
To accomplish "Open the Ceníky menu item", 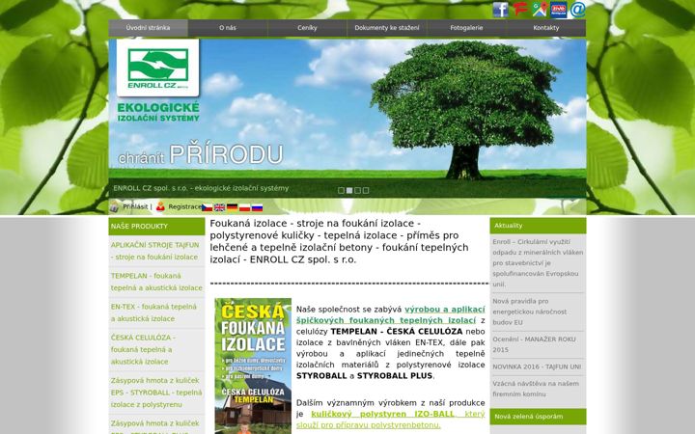I will pos(307,28).
